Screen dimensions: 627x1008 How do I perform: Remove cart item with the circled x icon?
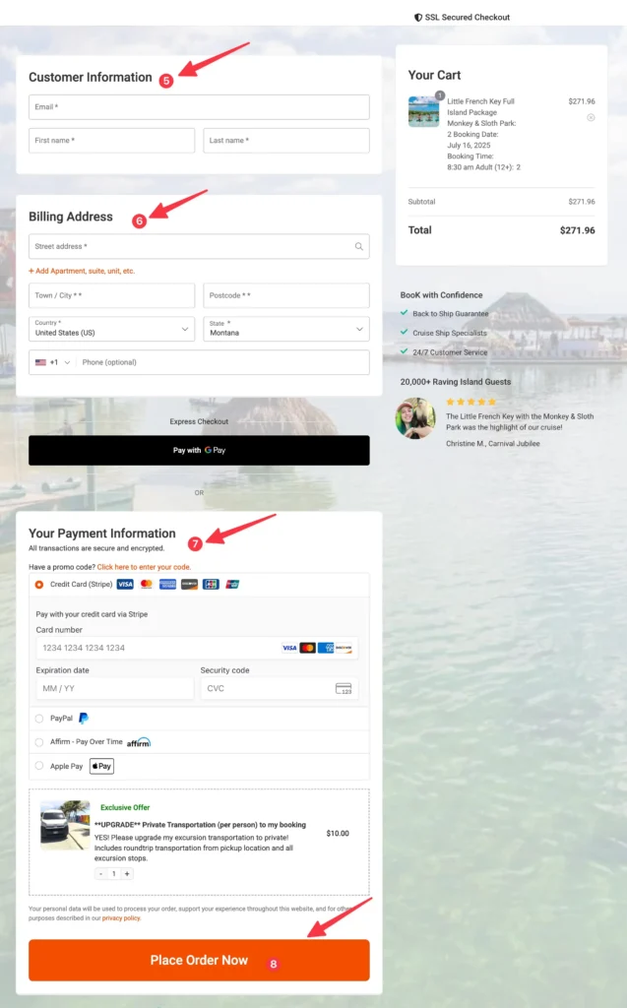pyautogui.click(x=591, y=117)
